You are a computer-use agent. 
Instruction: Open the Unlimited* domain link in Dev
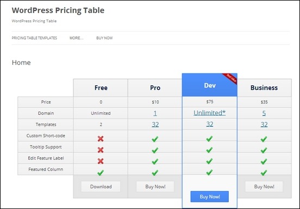point(209,113)
